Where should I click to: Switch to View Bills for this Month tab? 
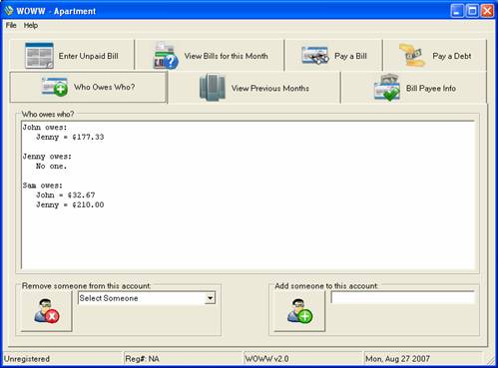coord(210,56)
